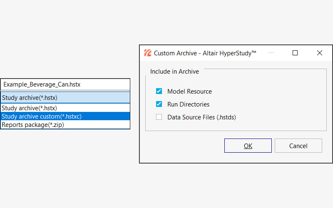333x208 pixels.
Task: Disable the Run Directories checkbox
Action: [159, 104]
